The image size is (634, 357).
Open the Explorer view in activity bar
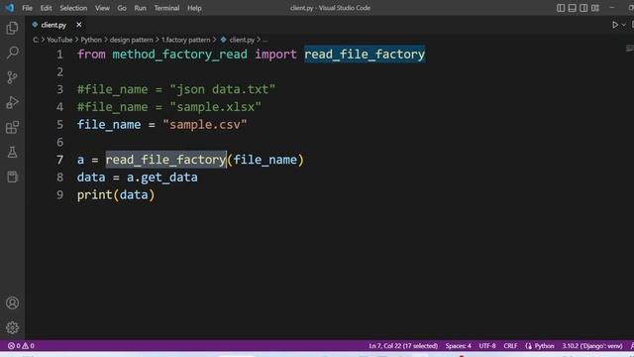(12, 28)
